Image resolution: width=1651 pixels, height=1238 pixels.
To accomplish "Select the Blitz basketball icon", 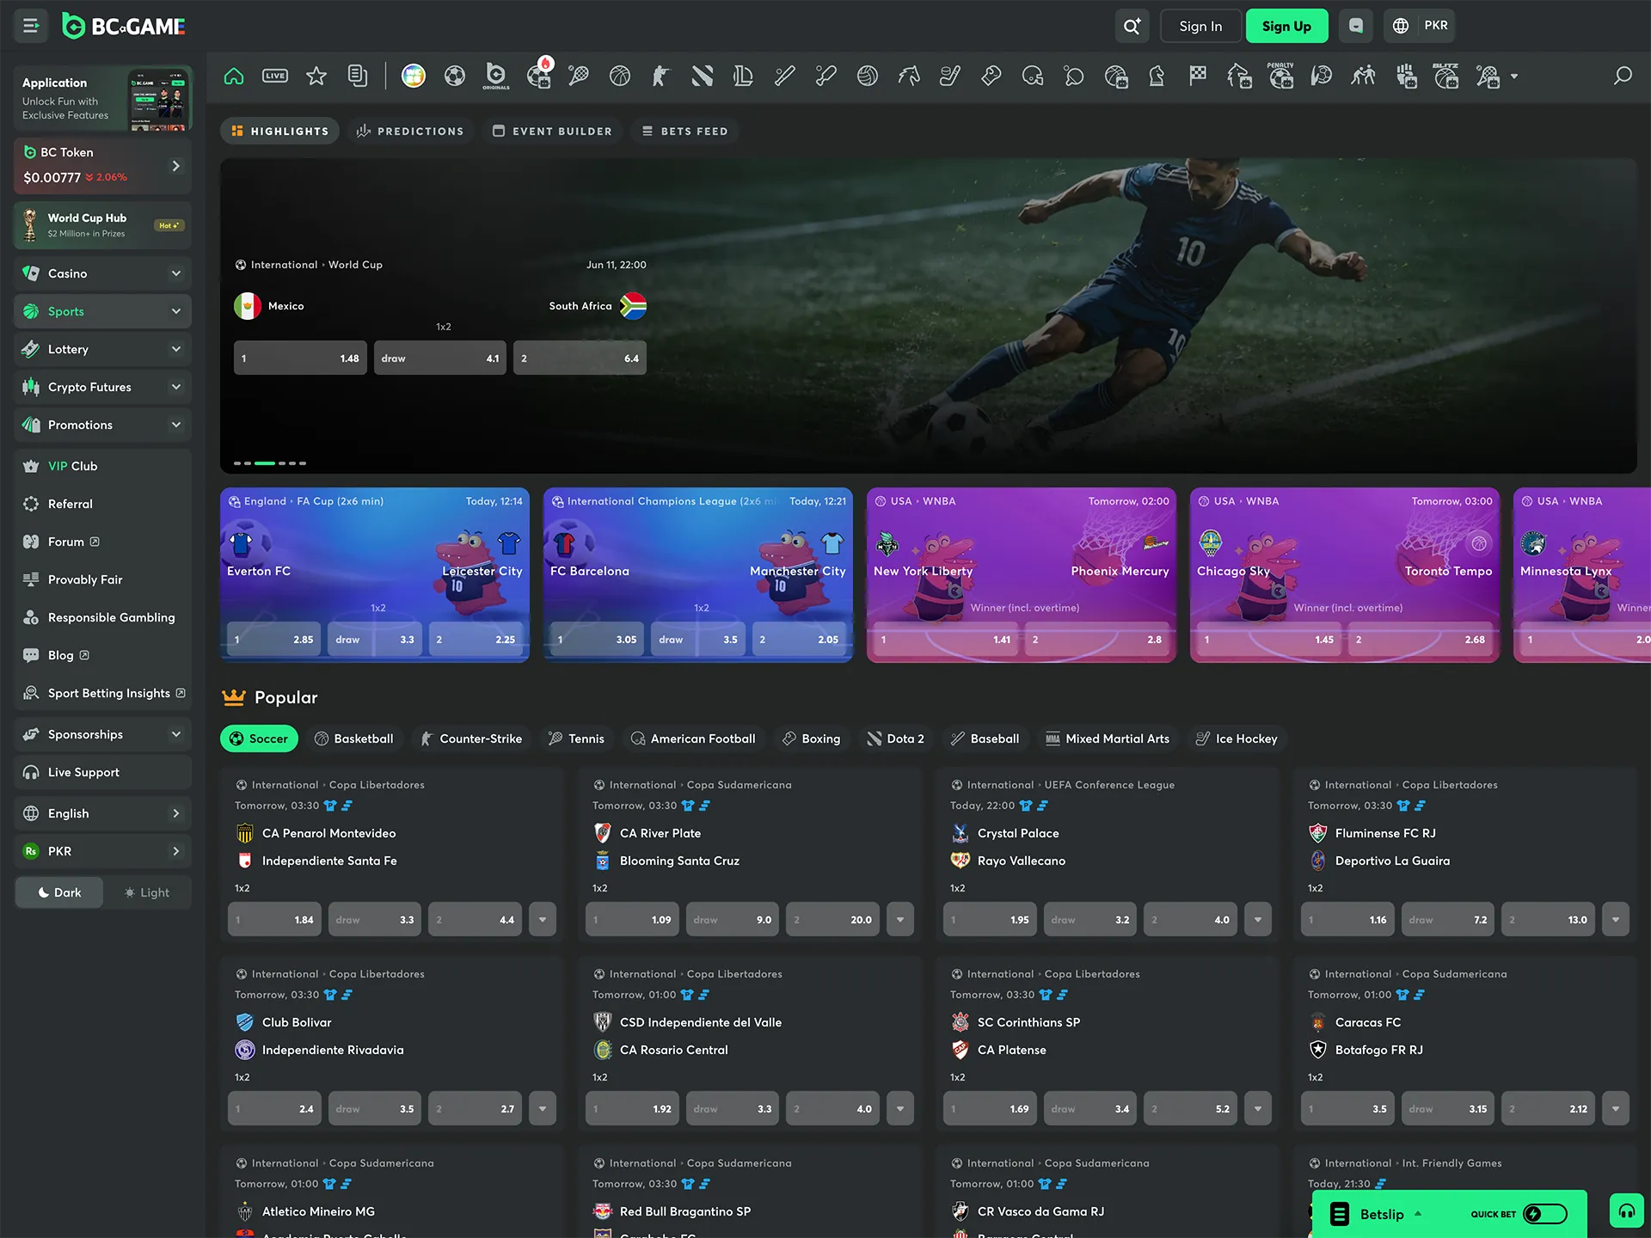I will point(1445,77).
